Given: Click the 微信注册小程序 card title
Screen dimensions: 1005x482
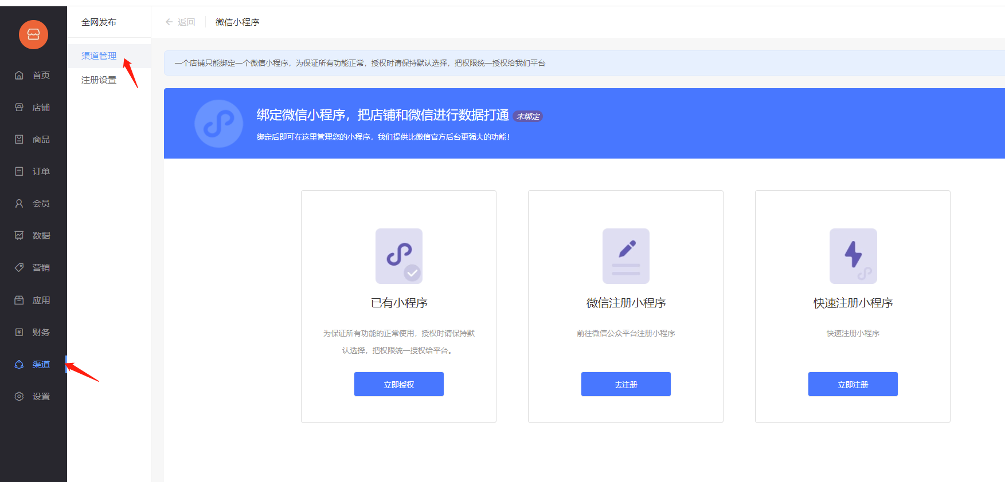Looking at the screenshot, I should point(626,303).
